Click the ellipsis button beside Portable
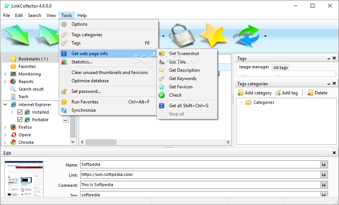The image size is (339, 205). point(65,120)
